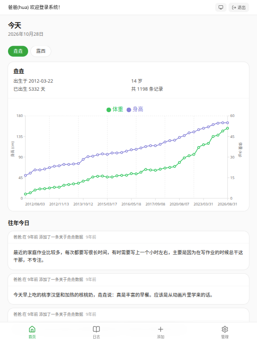257x343 pixels.
Task: Click the 2023/03/31 axis date label
Action: pyautogui.click(x=203, y=204)
